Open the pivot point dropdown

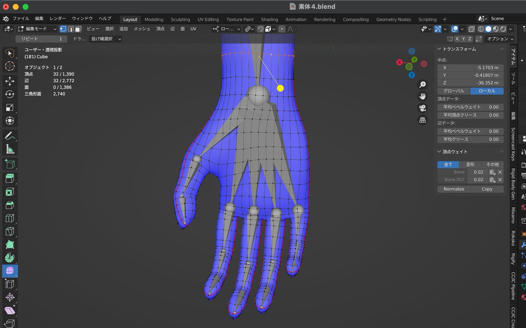coord(249,29)
